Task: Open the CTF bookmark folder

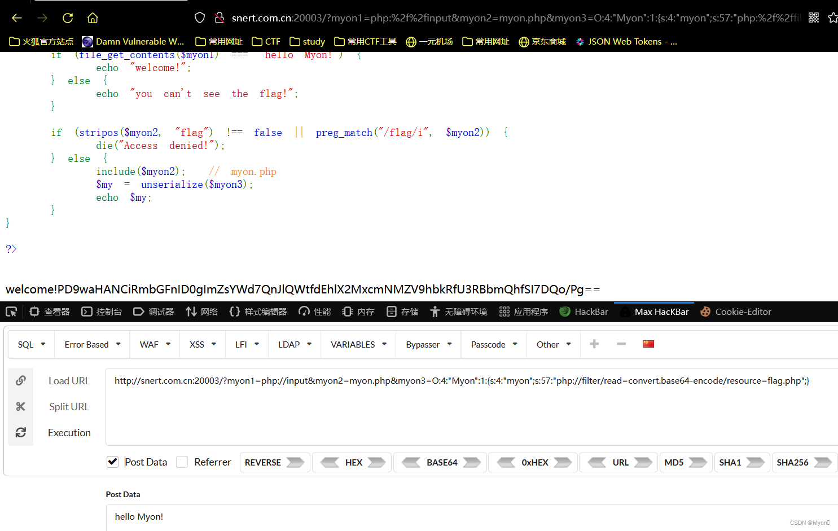Action: pos(266,41)
